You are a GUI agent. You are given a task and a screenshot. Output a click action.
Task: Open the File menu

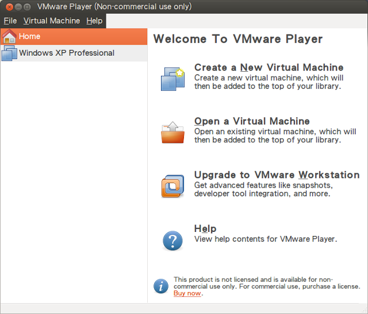10,21
